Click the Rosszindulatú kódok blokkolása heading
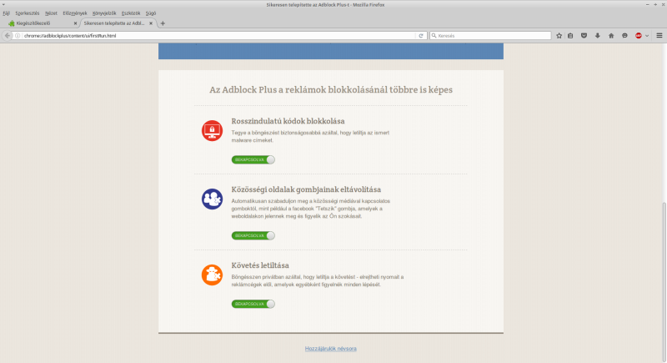 pos(288,121)
